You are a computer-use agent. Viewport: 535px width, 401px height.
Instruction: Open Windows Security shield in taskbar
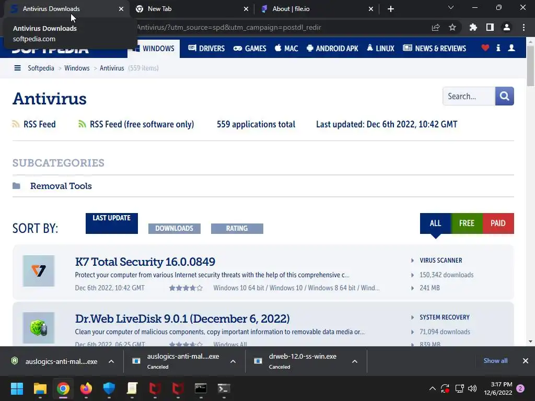109,388
